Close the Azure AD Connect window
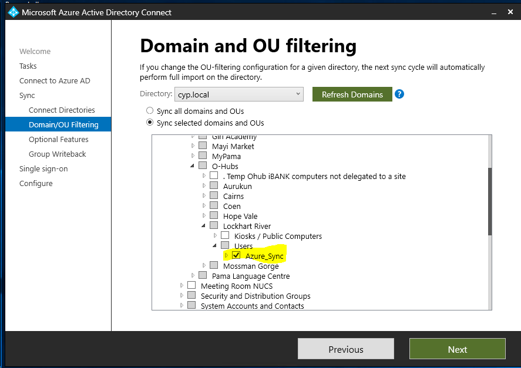The width and height of the screenshot is (521, 368). 510,12
